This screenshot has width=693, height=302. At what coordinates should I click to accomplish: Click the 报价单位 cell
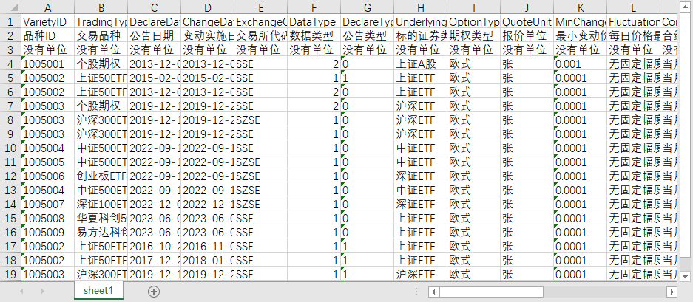click(527, 35)
